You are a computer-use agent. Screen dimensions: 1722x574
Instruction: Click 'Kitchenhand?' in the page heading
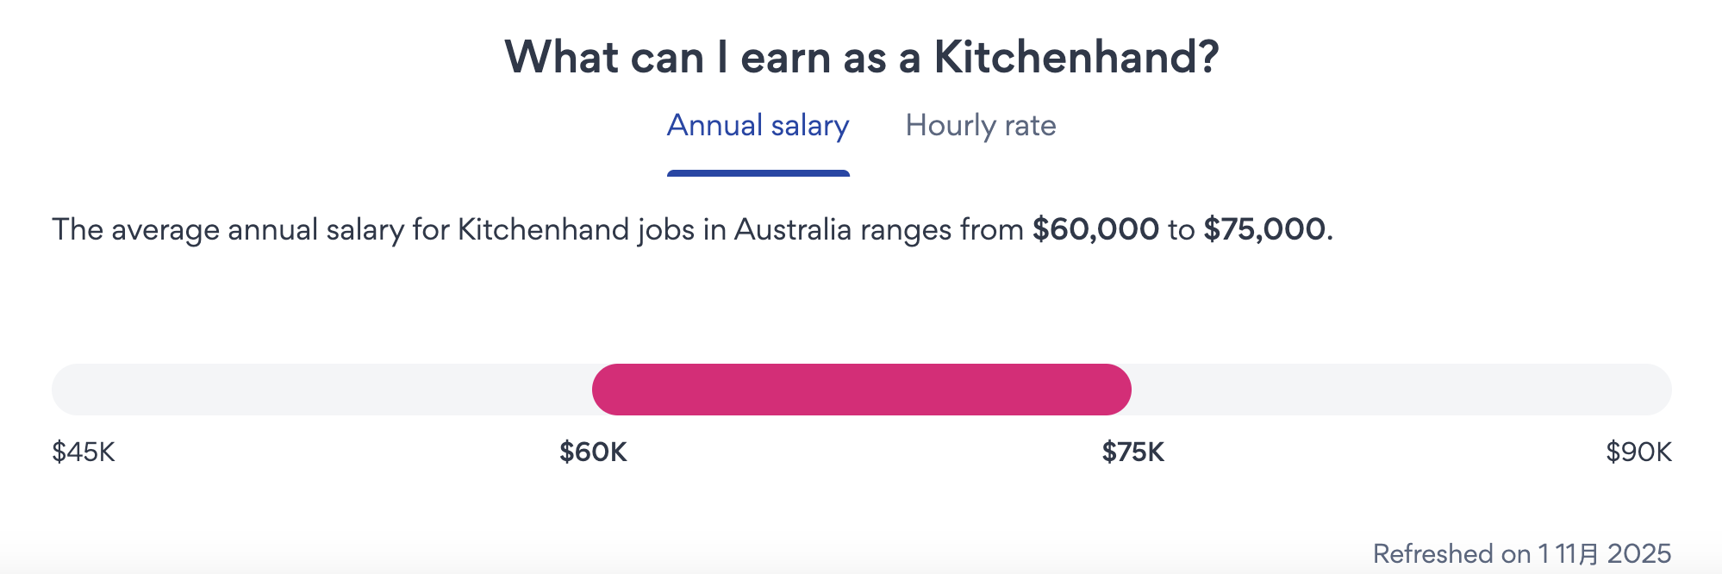1076,58
